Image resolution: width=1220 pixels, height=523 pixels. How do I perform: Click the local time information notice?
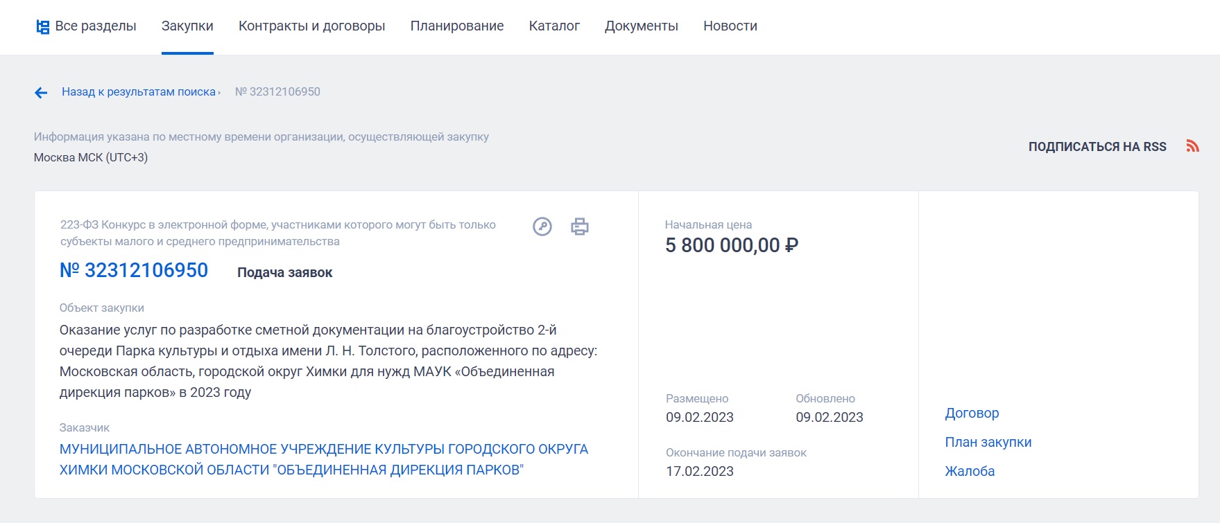tap(261, 137)
